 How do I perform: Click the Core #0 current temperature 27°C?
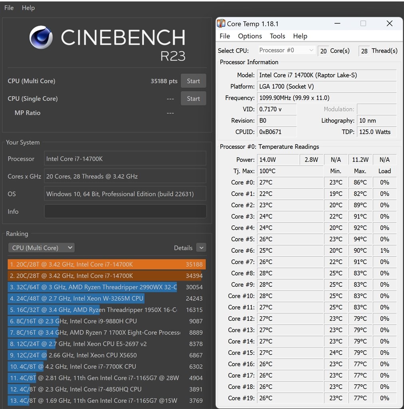pos(290,182)
